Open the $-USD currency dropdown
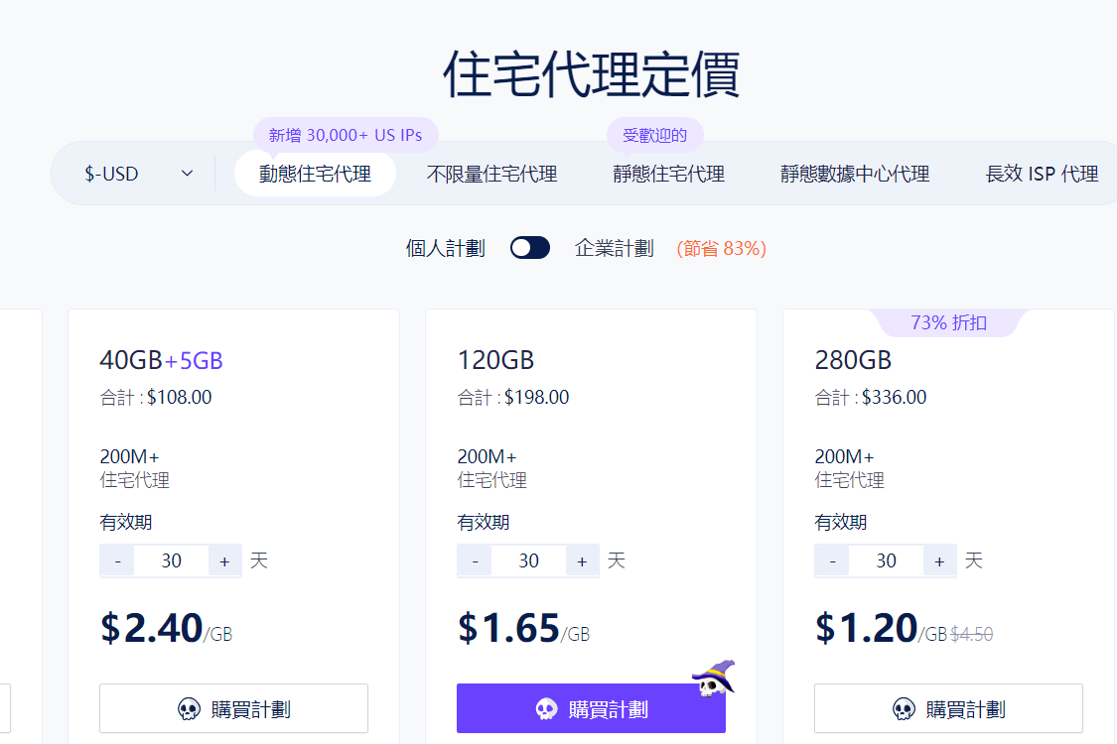1117x744 pixels. pos(132,173)
